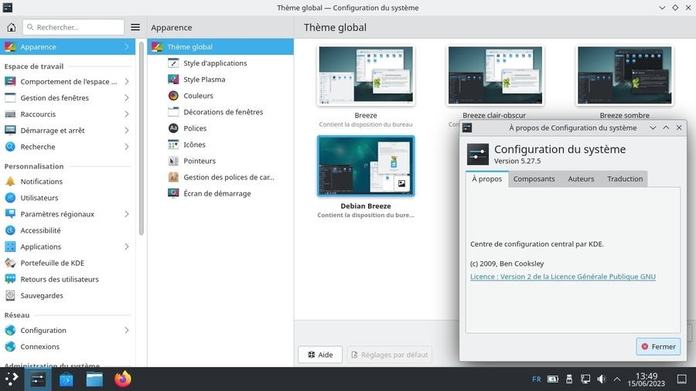This screenshot has height=391, width=696.
Task: Open the Polices settings
Action: (x=220, y=128)
